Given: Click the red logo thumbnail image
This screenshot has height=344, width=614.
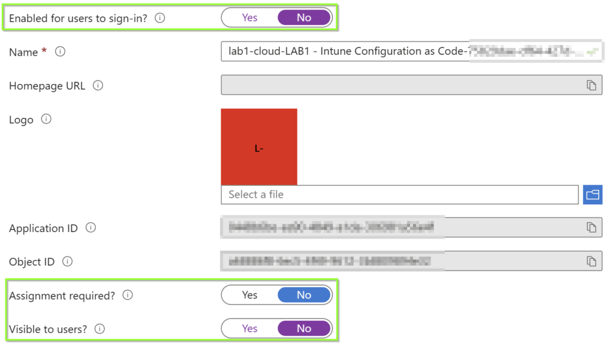Looking at the screenshot, I should tap(259, 147).
